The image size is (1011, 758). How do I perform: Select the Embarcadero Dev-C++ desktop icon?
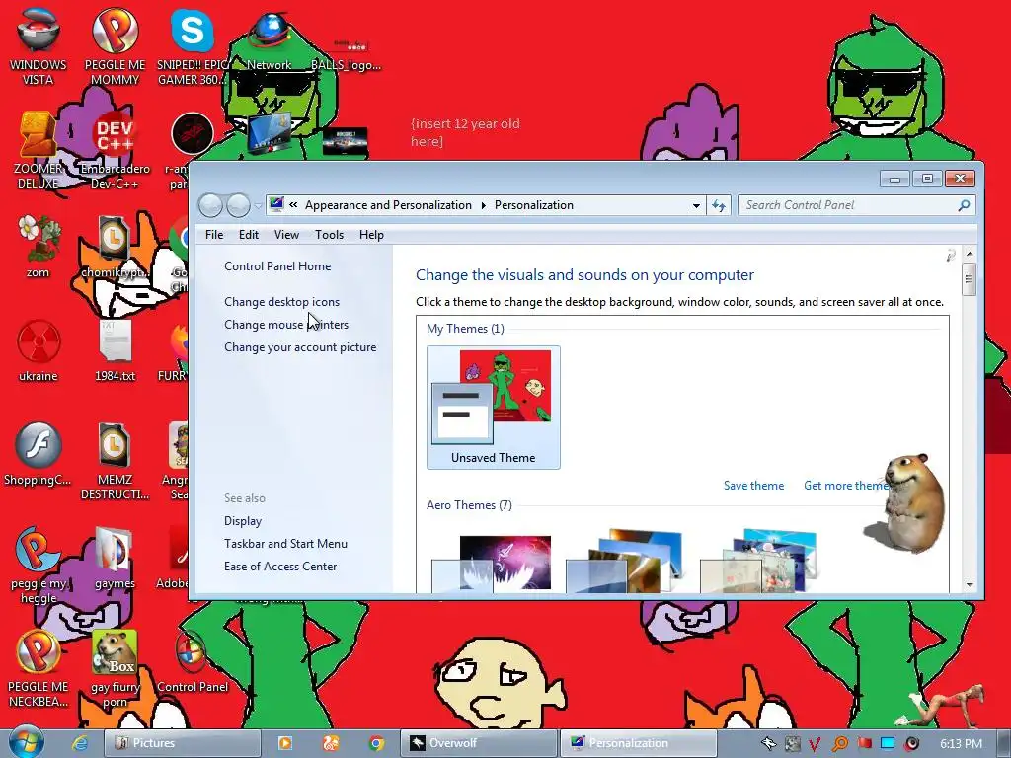[x=115, y=150]
